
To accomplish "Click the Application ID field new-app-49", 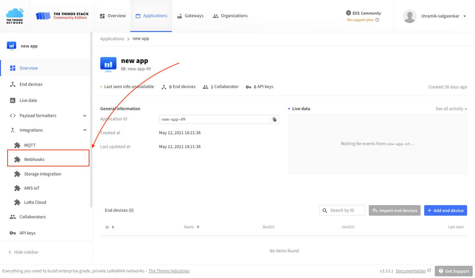I will tap(215, 119).
